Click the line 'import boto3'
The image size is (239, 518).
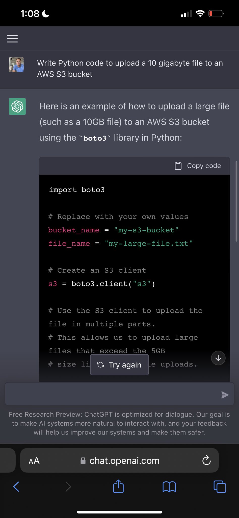[x=77, y=190]
